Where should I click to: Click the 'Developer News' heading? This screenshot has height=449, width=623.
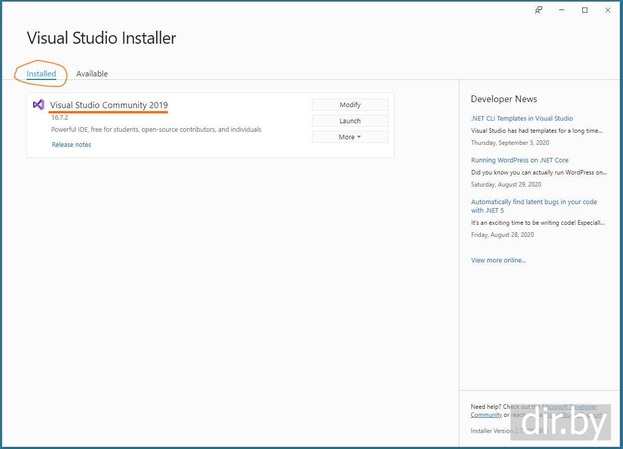[x=504, y=99]
